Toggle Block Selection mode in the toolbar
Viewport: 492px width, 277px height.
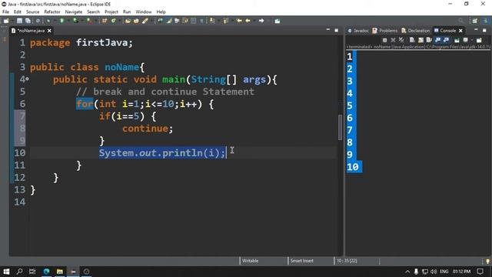pyautogui.click(x=194, y=21)
